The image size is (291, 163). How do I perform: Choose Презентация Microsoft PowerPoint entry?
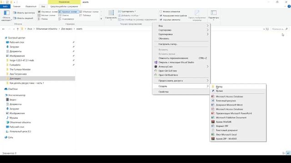(238, 113)
